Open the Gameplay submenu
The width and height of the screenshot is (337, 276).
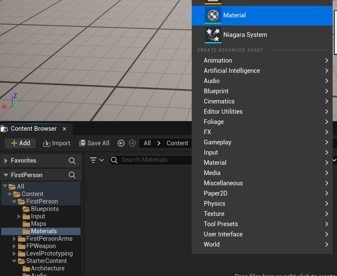click(x=262, y=142)
